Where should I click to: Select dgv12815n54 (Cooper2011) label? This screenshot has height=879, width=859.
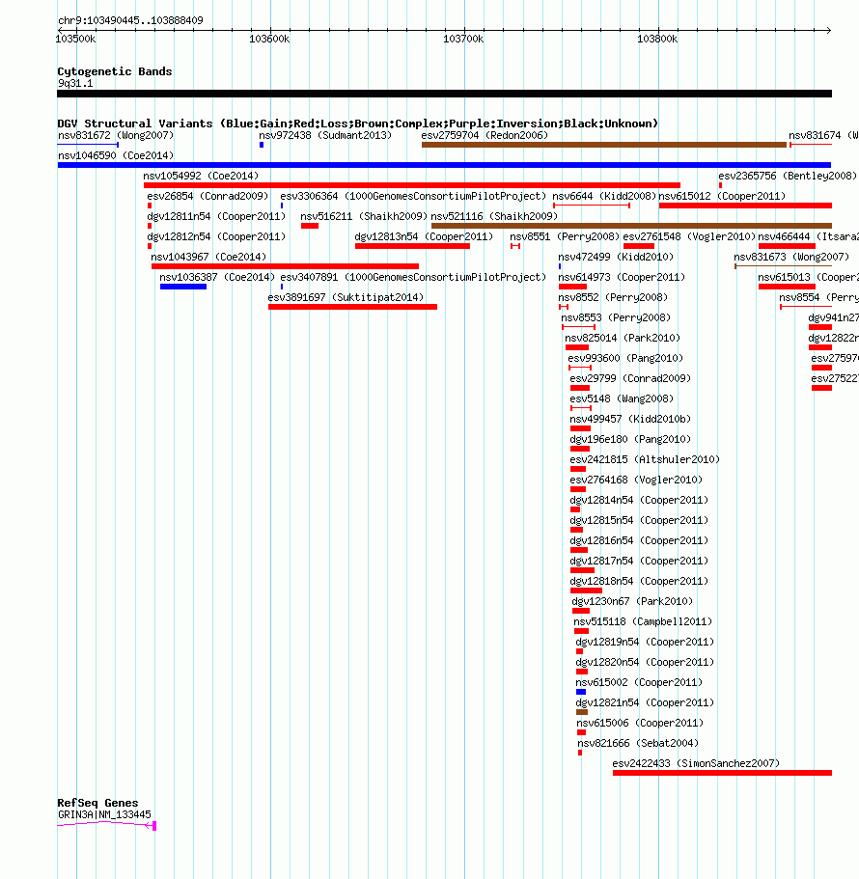point(639,520)
